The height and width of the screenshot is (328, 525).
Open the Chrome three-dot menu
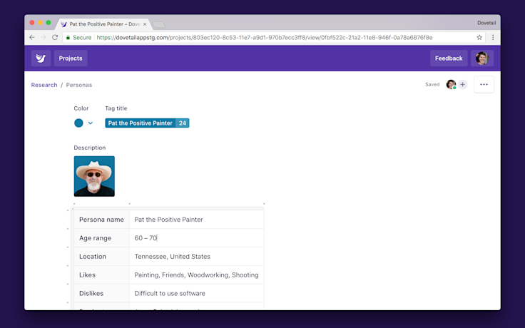(493, 38)
